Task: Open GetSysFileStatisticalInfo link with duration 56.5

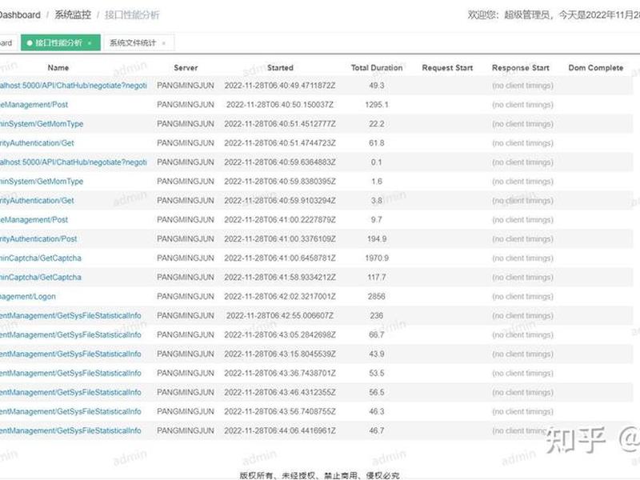Action: coord(70,393)
